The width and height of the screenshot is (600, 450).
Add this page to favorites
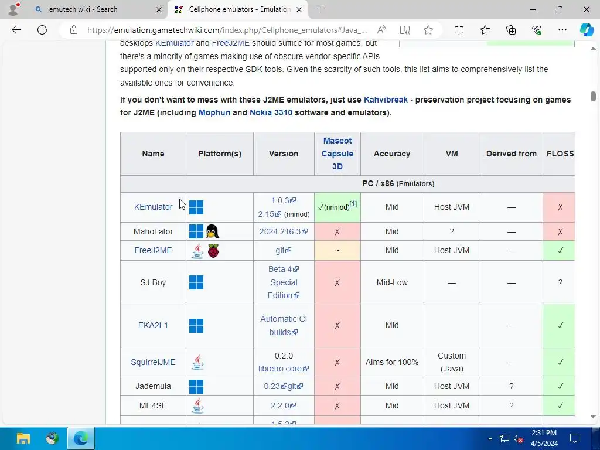tap(428, 30)
